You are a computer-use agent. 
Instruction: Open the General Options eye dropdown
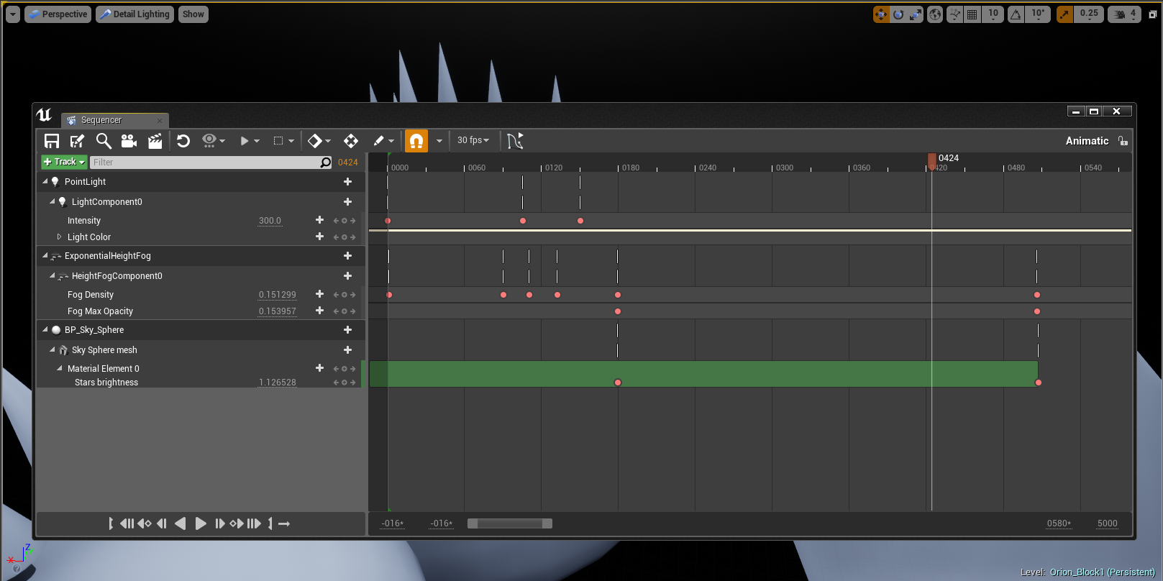pyautogui.click(x=214, y=141)
